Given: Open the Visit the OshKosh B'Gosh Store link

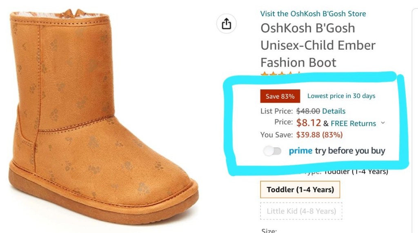Looking at the screenshot, I should click(x=313, y=13).
